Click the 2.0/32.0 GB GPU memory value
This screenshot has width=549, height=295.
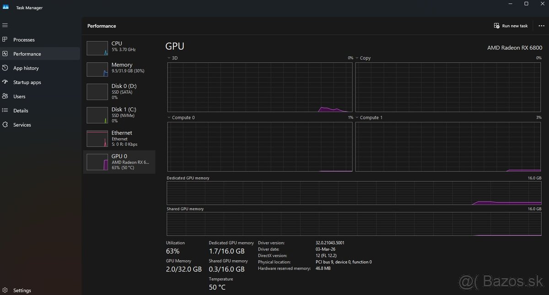pyautogui.click(x=183, y=269)
